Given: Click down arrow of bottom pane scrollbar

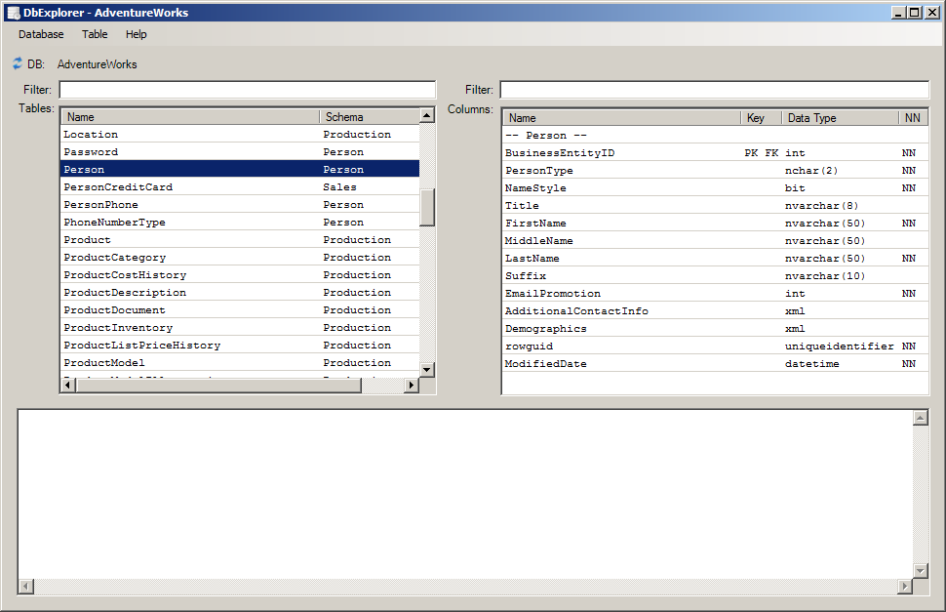Looking at the screenshot, I should [920, 570].
